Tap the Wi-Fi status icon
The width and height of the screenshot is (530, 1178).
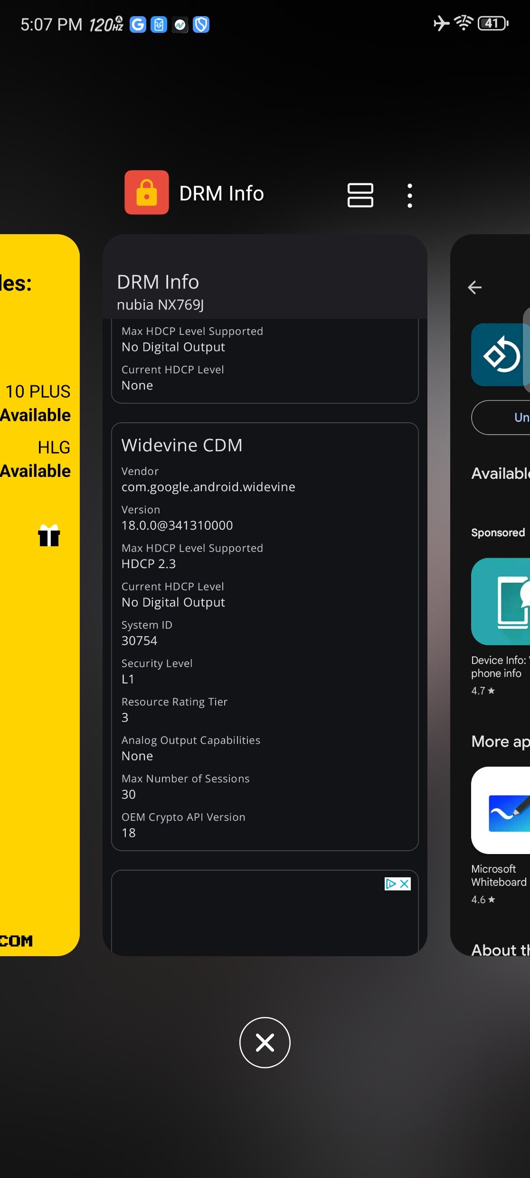coord(464,22)
